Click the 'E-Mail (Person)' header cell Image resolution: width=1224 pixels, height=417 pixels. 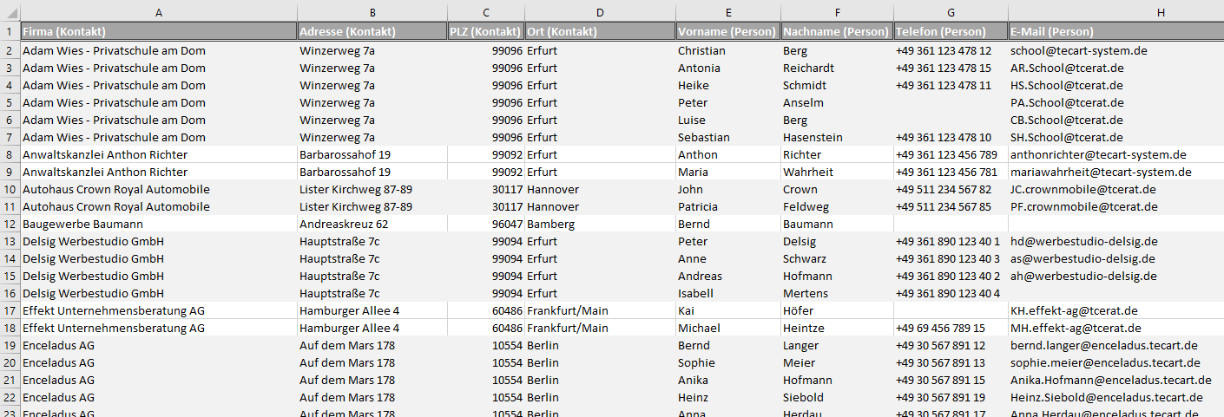pos(1116,31)
